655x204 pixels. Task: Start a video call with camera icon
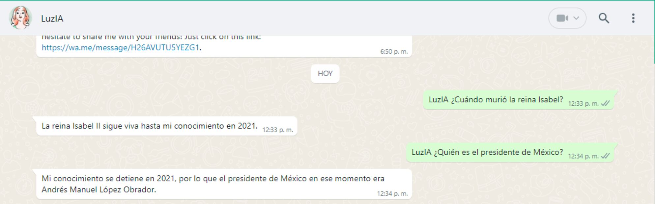coord(562,18)
